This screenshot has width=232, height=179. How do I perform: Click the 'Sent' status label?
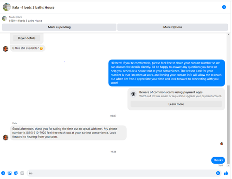coord(221,166)
